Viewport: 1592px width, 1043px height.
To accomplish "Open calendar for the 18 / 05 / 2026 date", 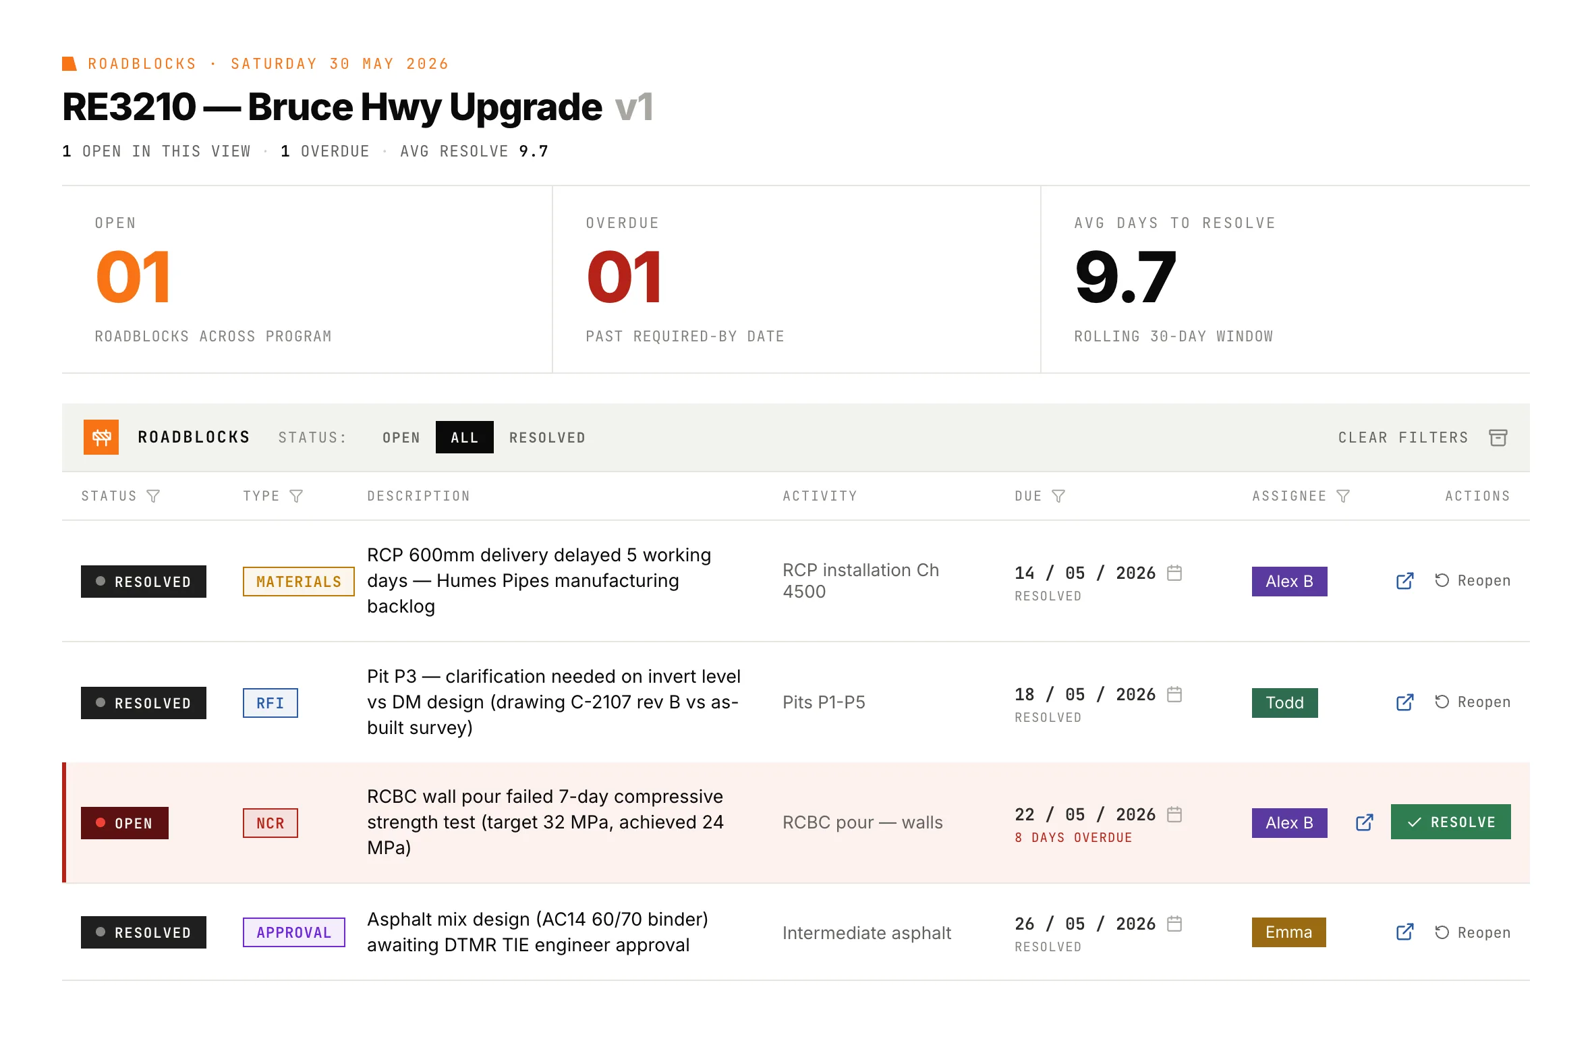I will tap(1174, 694).
